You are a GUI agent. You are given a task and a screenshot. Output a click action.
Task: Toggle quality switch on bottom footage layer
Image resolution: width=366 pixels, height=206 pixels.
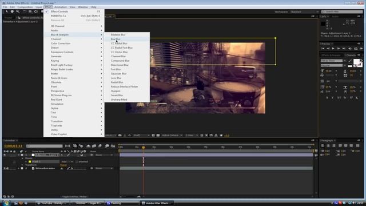pos(69,168)
